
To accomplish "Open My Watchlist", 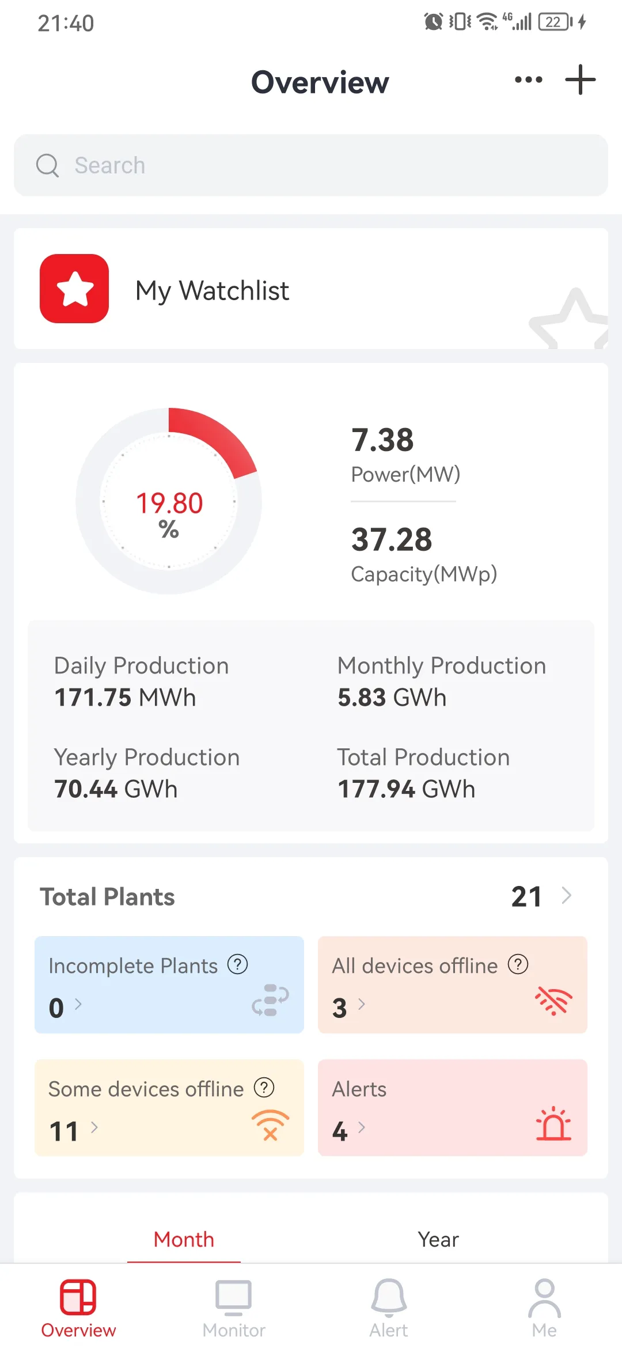I will coord(311,289).
